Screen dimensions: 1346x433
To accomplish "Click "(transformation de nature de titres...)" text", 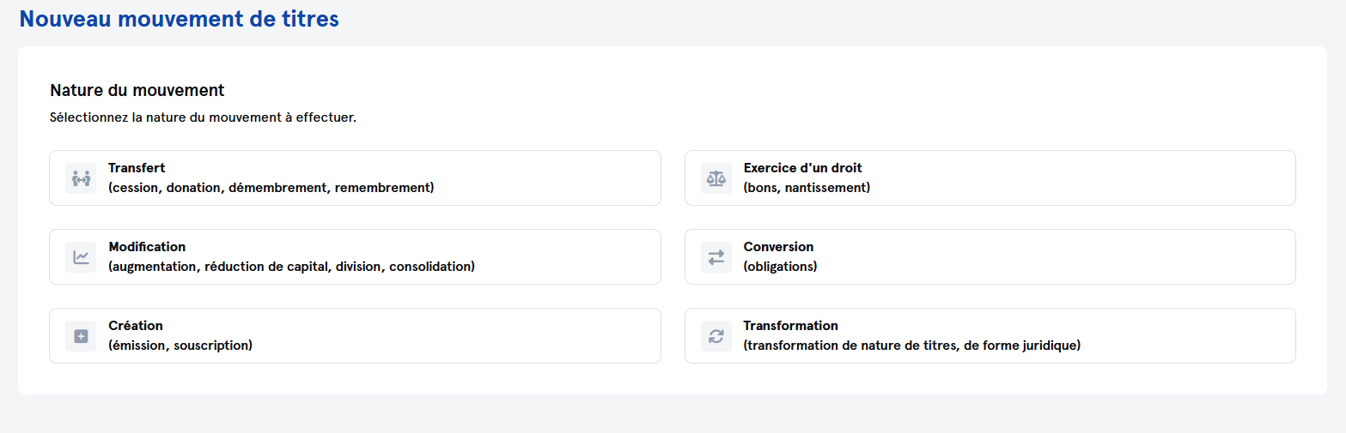I will click(x=911, y=346).
